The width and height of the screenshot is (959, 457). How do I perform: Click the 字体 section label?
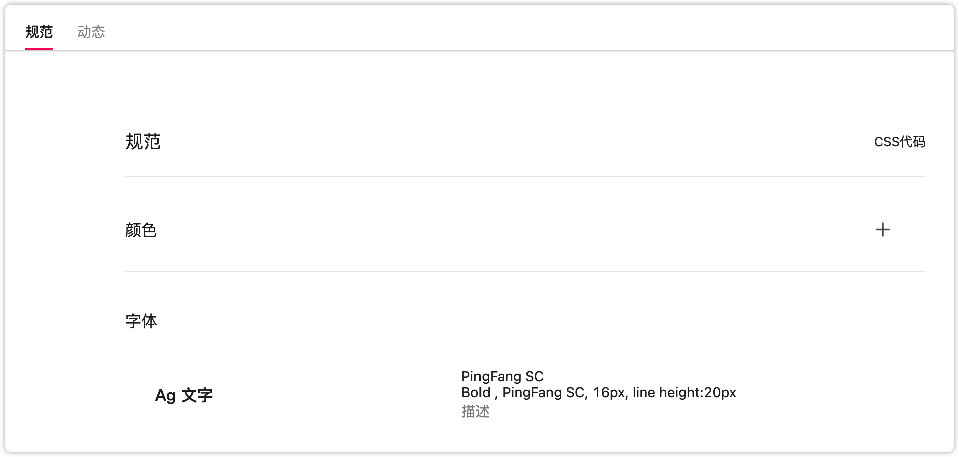pos(141,321)
